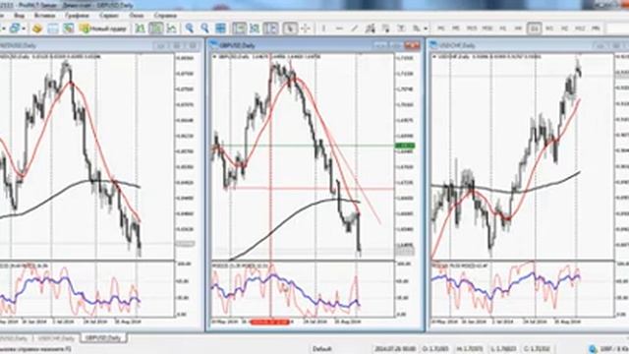This screenshot has height=354, width=629.
Task: Select the active D1 timeframe button
Action: (x=534, y=29)
